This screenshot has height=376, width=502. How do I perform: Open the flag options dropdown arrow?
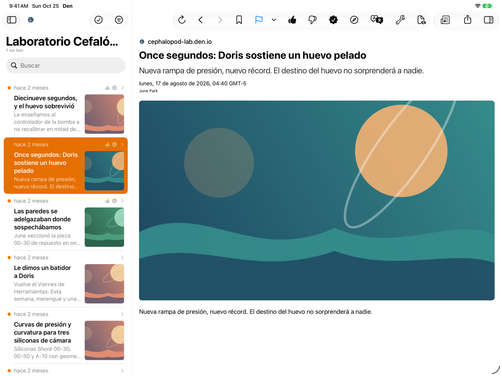click(274, 20)
